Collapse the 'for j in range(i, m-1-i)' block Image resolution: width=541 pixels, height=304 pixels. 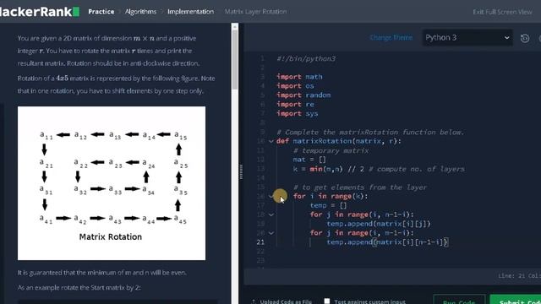[271, 233]
